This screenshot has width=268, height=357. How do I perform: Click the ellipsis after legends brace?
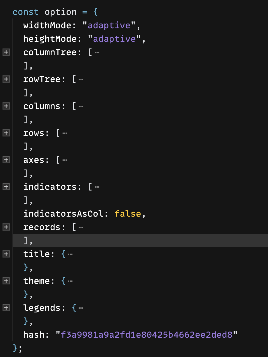tap(81, 308)
